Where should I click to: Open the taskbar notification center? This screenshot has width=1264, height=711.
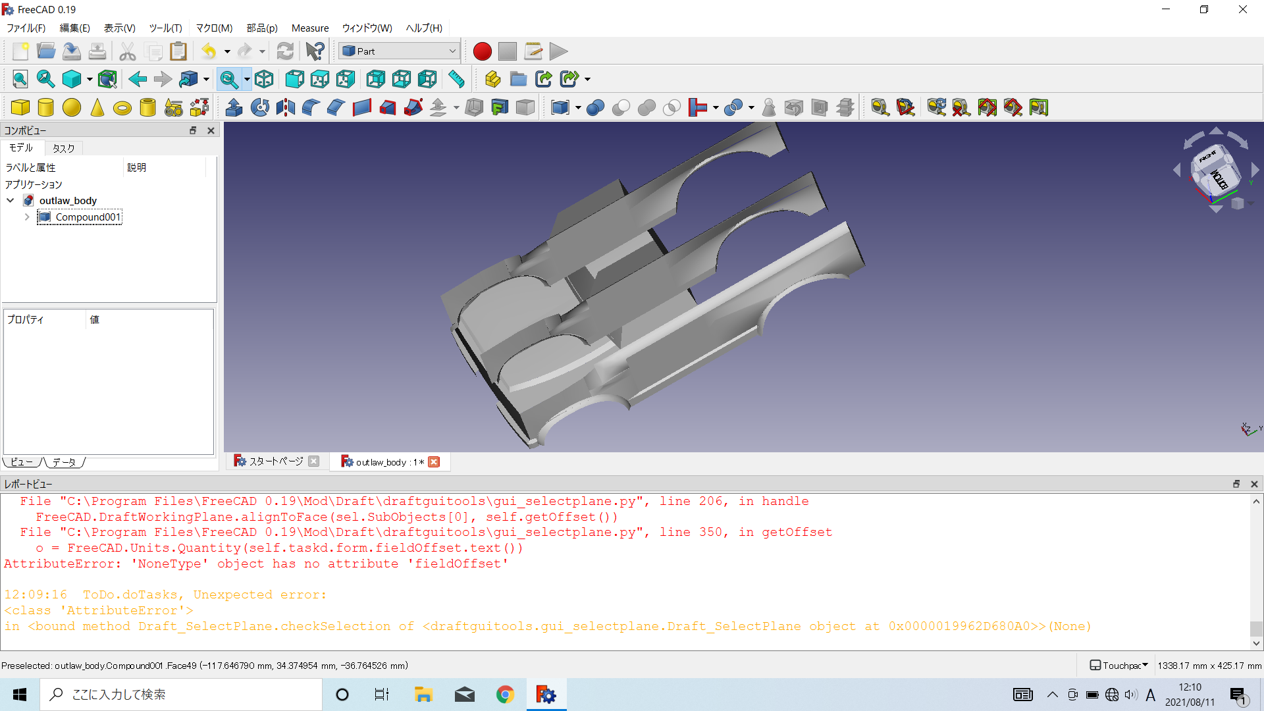pos(1239,695)
